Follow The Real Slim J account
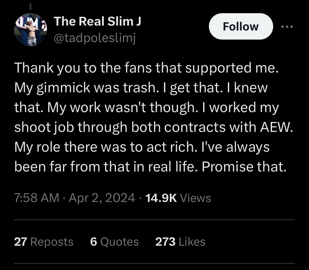Image resolution: width=309 pixels, height=270 pixels. [241, 26]
